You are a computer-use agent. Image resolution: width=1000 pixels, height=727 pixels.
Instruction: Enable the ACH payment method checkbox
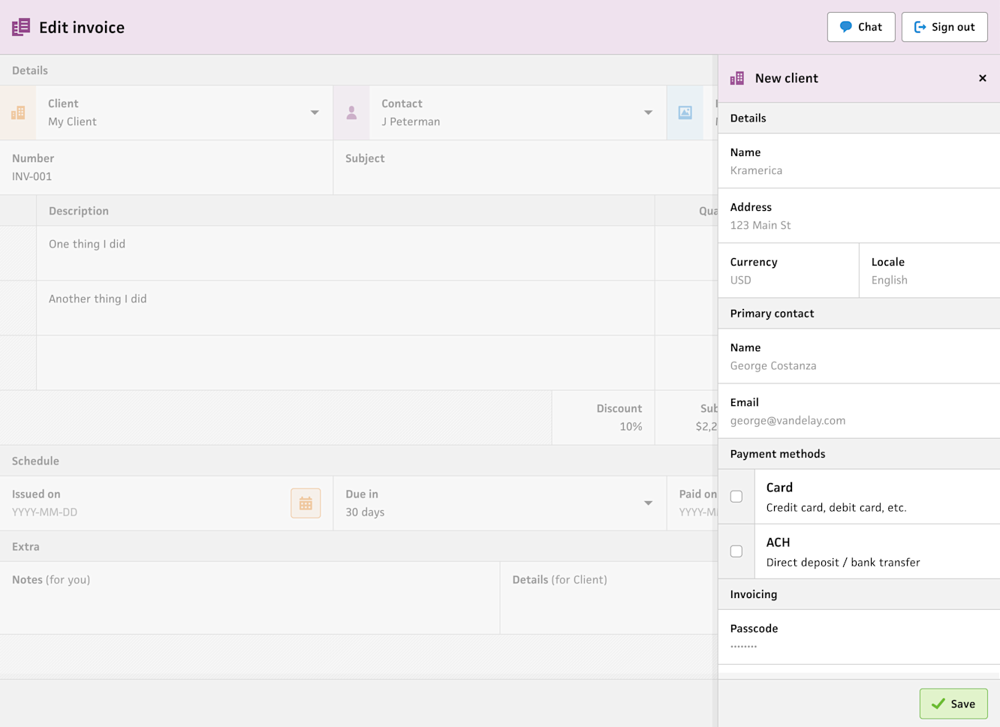[x=736, y=551]
